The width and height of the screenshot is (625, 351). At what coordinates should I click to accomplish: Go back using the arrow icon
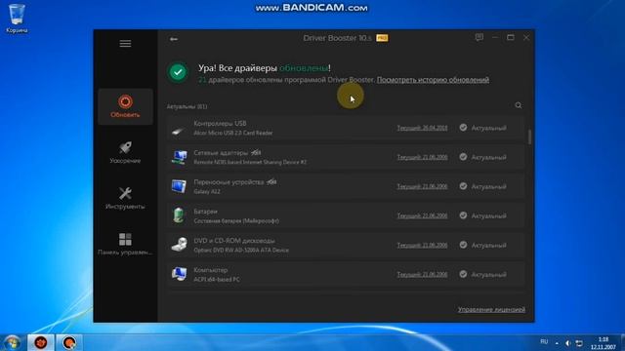174,39
